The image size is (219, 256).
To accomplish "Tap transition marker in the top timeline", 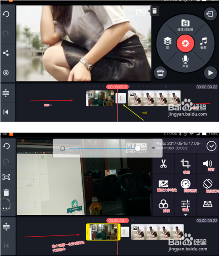I will pos(121,98).
